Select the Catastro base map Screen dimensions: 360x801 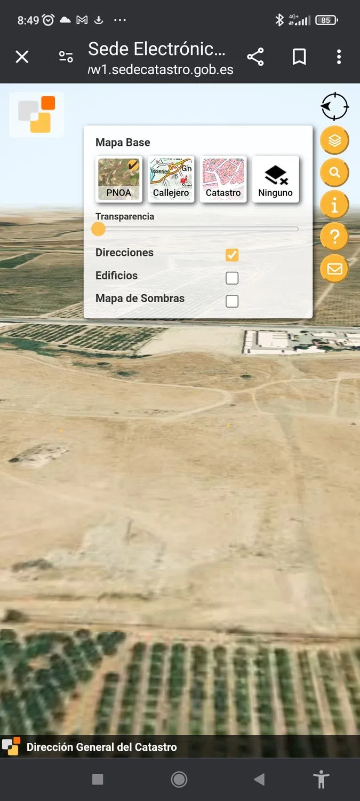223,179
